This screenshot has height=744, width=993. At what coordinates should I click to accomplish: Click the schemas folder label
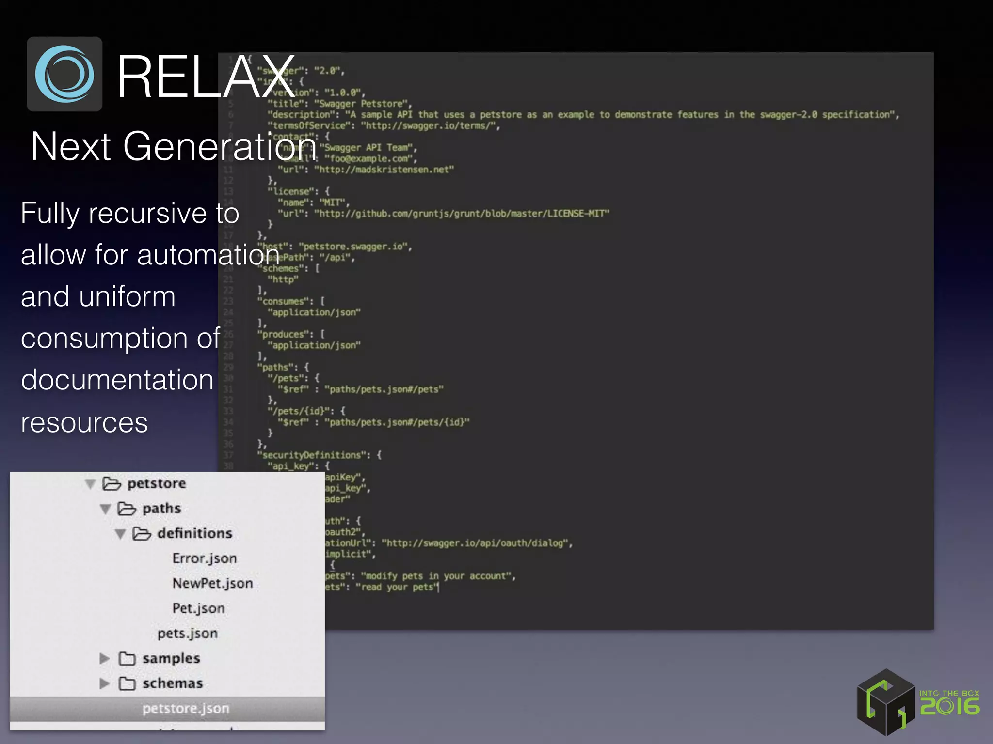(173, 683)
